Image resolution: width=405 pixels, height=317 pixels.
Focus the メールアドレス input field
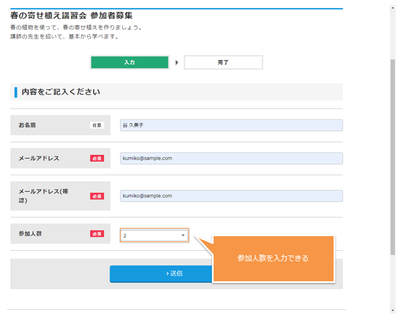click(231, 158)
